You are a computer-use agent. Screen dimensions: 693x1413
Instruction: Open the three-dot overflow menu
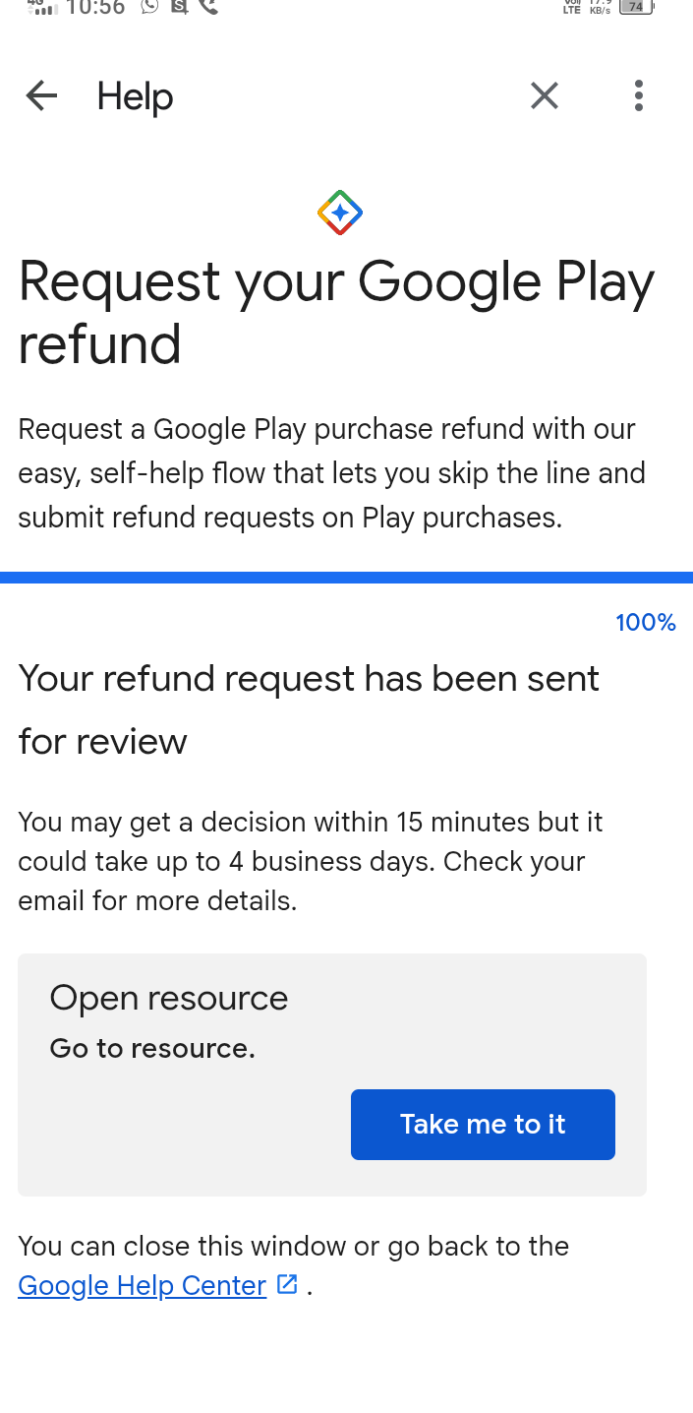pos(639,96)
